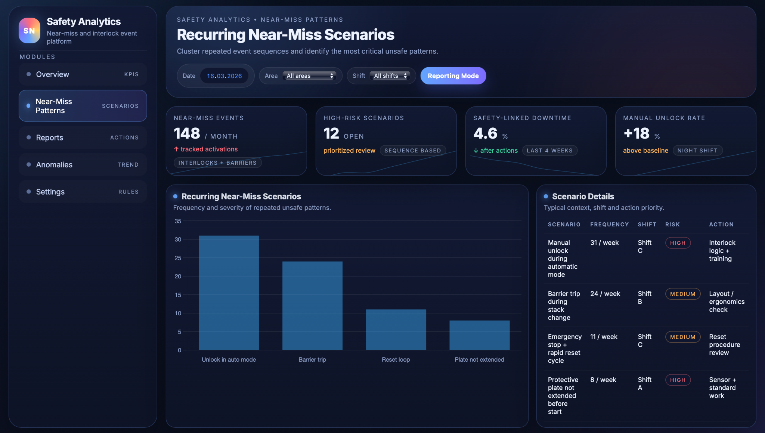Viewport: 765px width, 433px height.
Task: Click the SEQUENCE BASED tag
Action: click(x=412, y=151)
